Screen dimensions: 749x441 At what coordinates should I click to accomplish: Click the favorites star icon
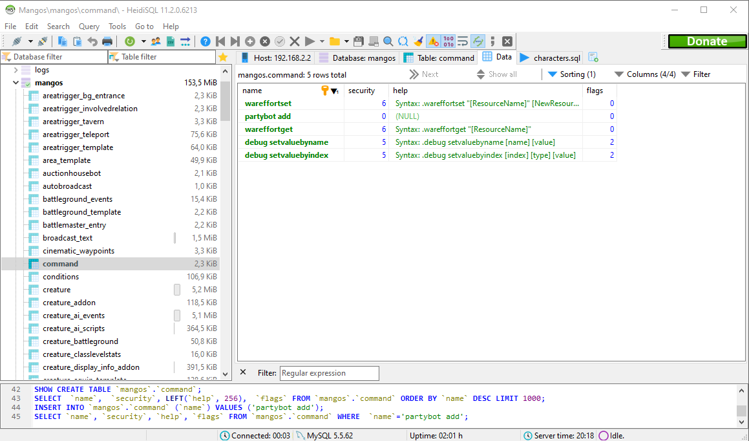click(222, 58)
